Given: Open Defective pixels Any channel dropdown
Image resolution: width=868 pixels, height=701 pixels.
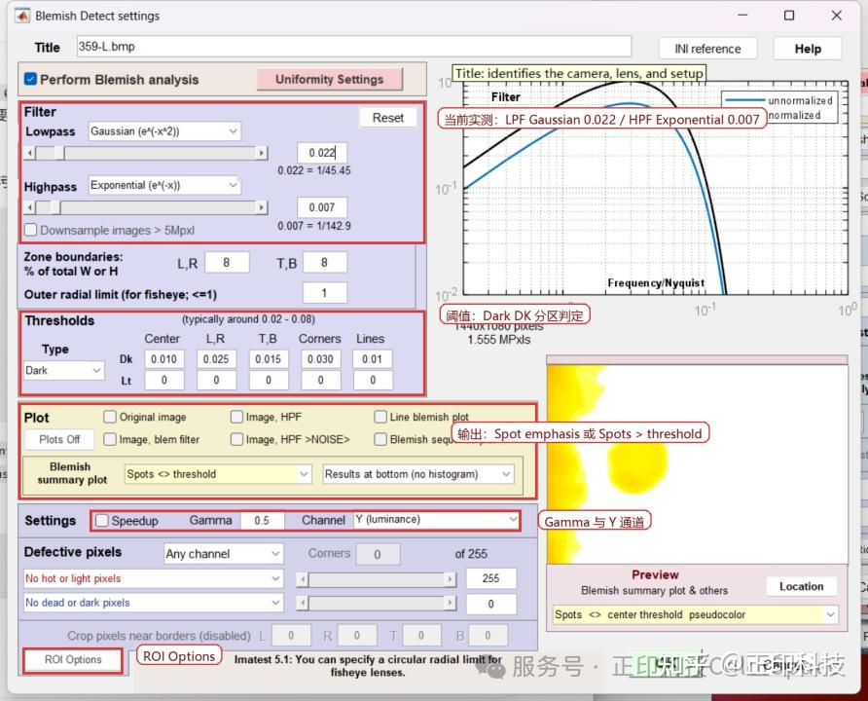Looking at the screenshot, I should [224, 554].
